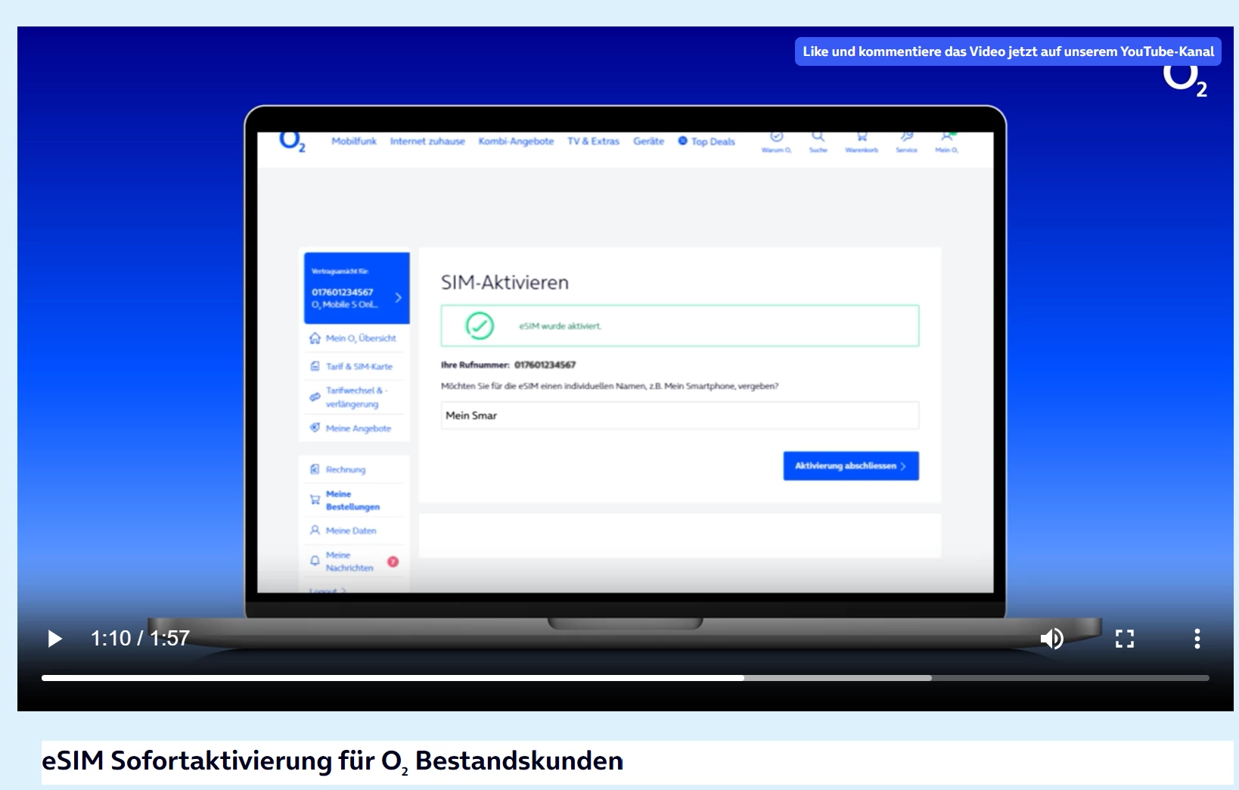Click the icon beside Tarifwechsel & -verlängerung

tap(315, 397)
